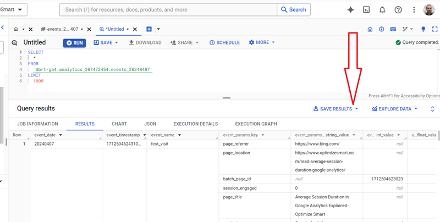This screenshot has height=222, width=440.
Task: Click the DOWNLOAD button
Action: click(145, 43)
